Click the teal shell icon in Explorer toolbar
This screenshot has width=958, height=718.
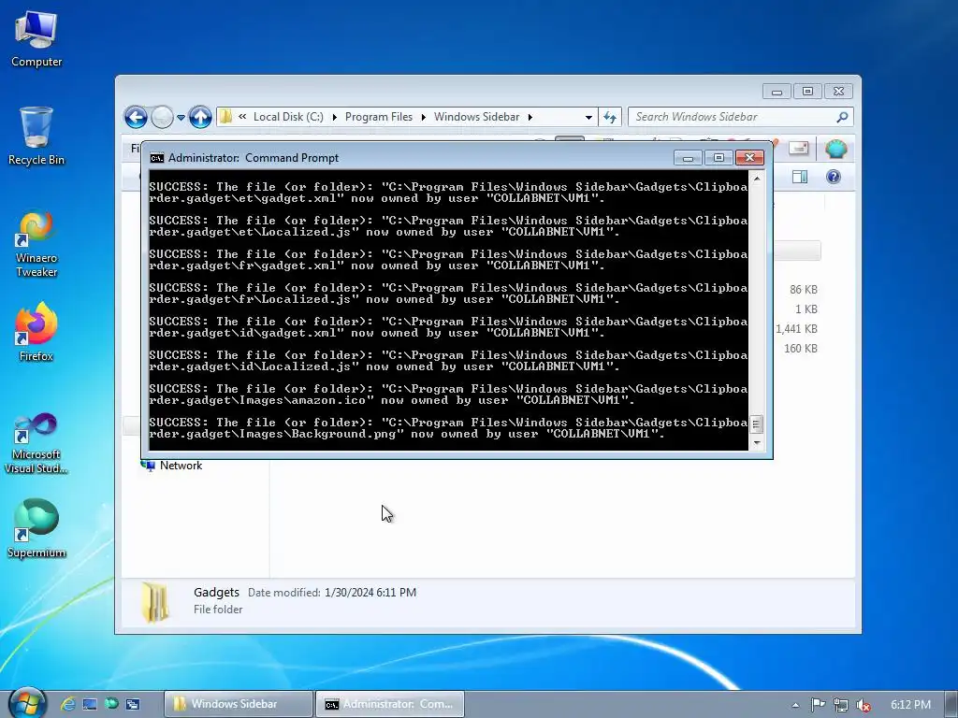click(835, 149)
